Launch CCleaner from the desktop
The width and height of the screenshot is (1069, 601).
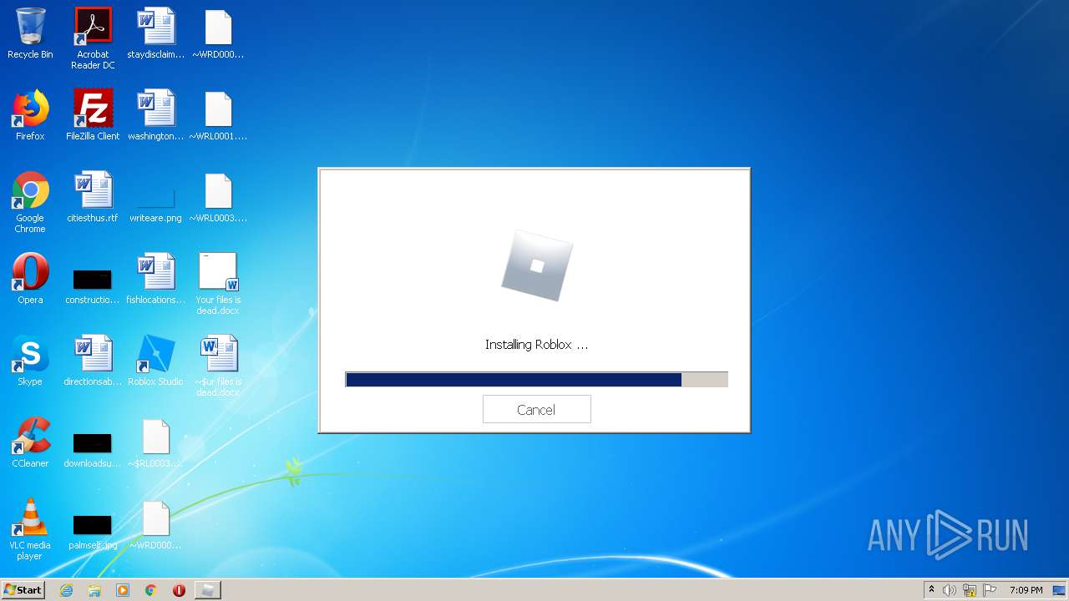coord(30,443)
